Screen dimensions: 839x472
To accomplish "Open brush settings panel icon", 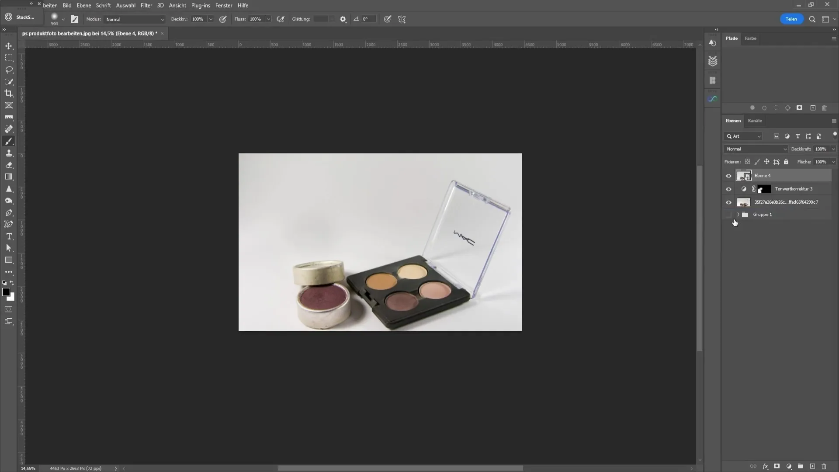I will 74,19.
